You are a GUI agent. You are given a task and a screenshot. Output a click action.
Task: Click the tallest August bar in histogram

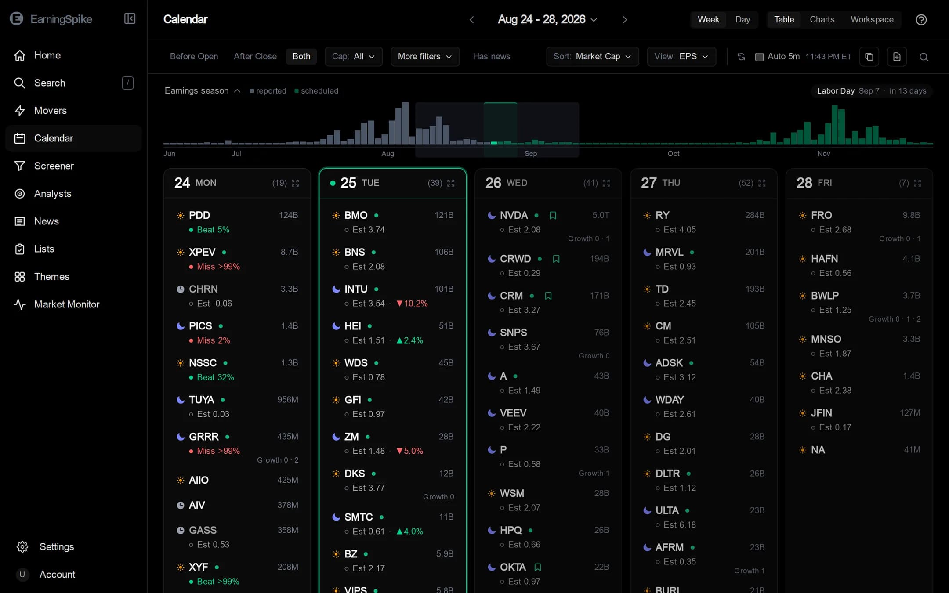click(405, 123)
